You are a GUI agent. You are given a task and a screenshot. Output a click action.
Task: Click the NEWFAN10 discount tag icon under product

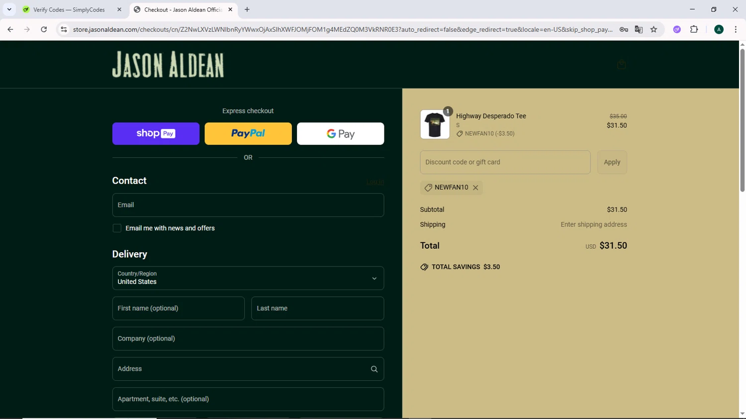[x=460, y=134]
